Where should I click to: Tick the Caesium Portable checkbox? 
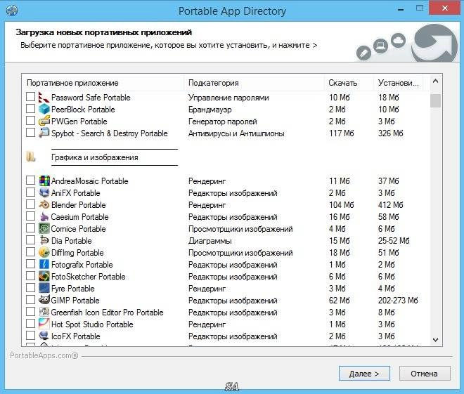(30, 216)
